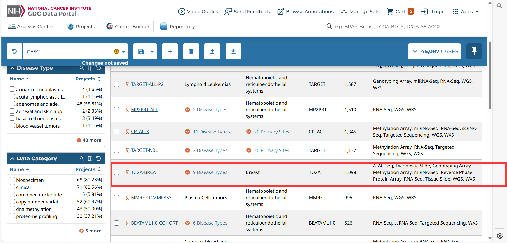
Task: Select the TARGET-ALL-P2 row checkbox
Action: (116, 84)
